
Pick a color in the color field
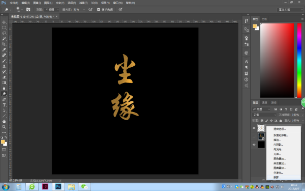tap(277, 61)
